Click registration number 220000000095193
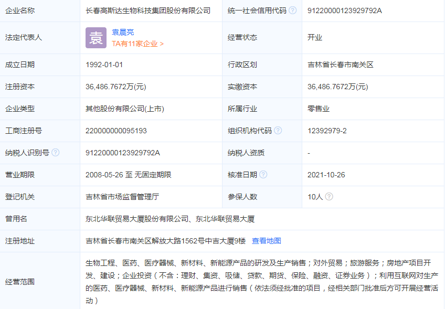The height and width of the screenshot is (309, 445). 116,131
